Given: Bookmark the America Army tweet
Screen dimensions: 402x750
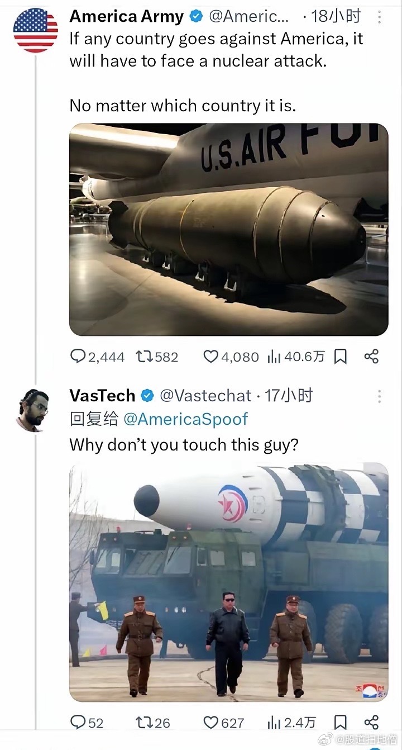Looking at the screenshot, I should [341, 357].
